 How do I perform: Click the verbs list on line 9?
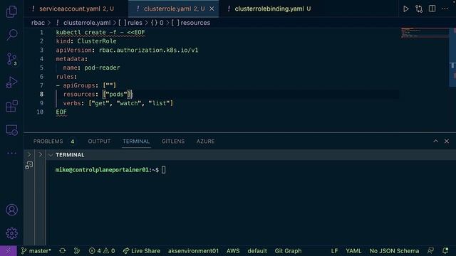click(130, 103)
